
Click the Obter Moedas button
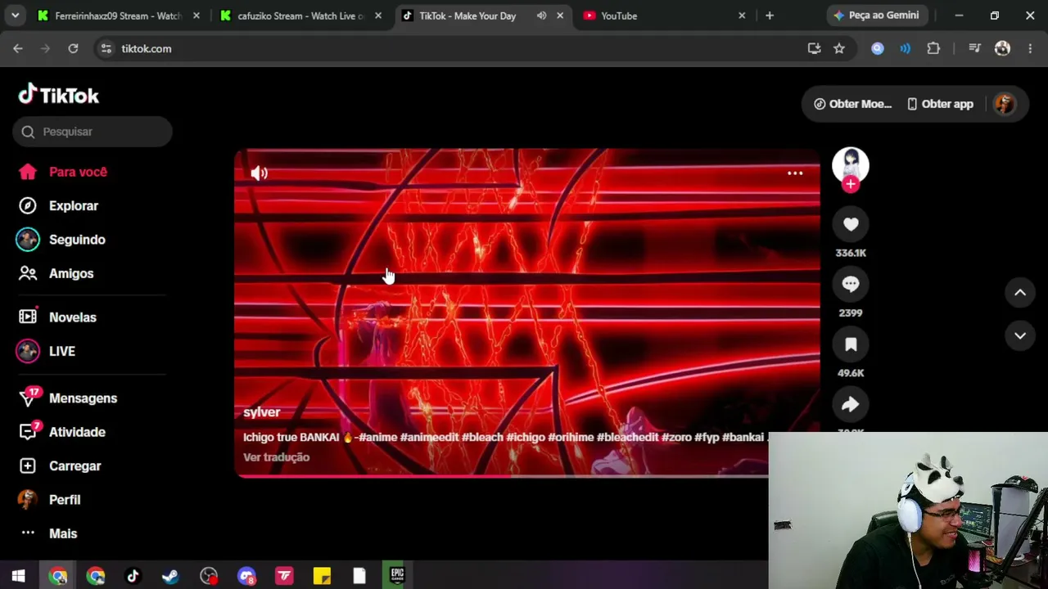[x=852, y=104]
